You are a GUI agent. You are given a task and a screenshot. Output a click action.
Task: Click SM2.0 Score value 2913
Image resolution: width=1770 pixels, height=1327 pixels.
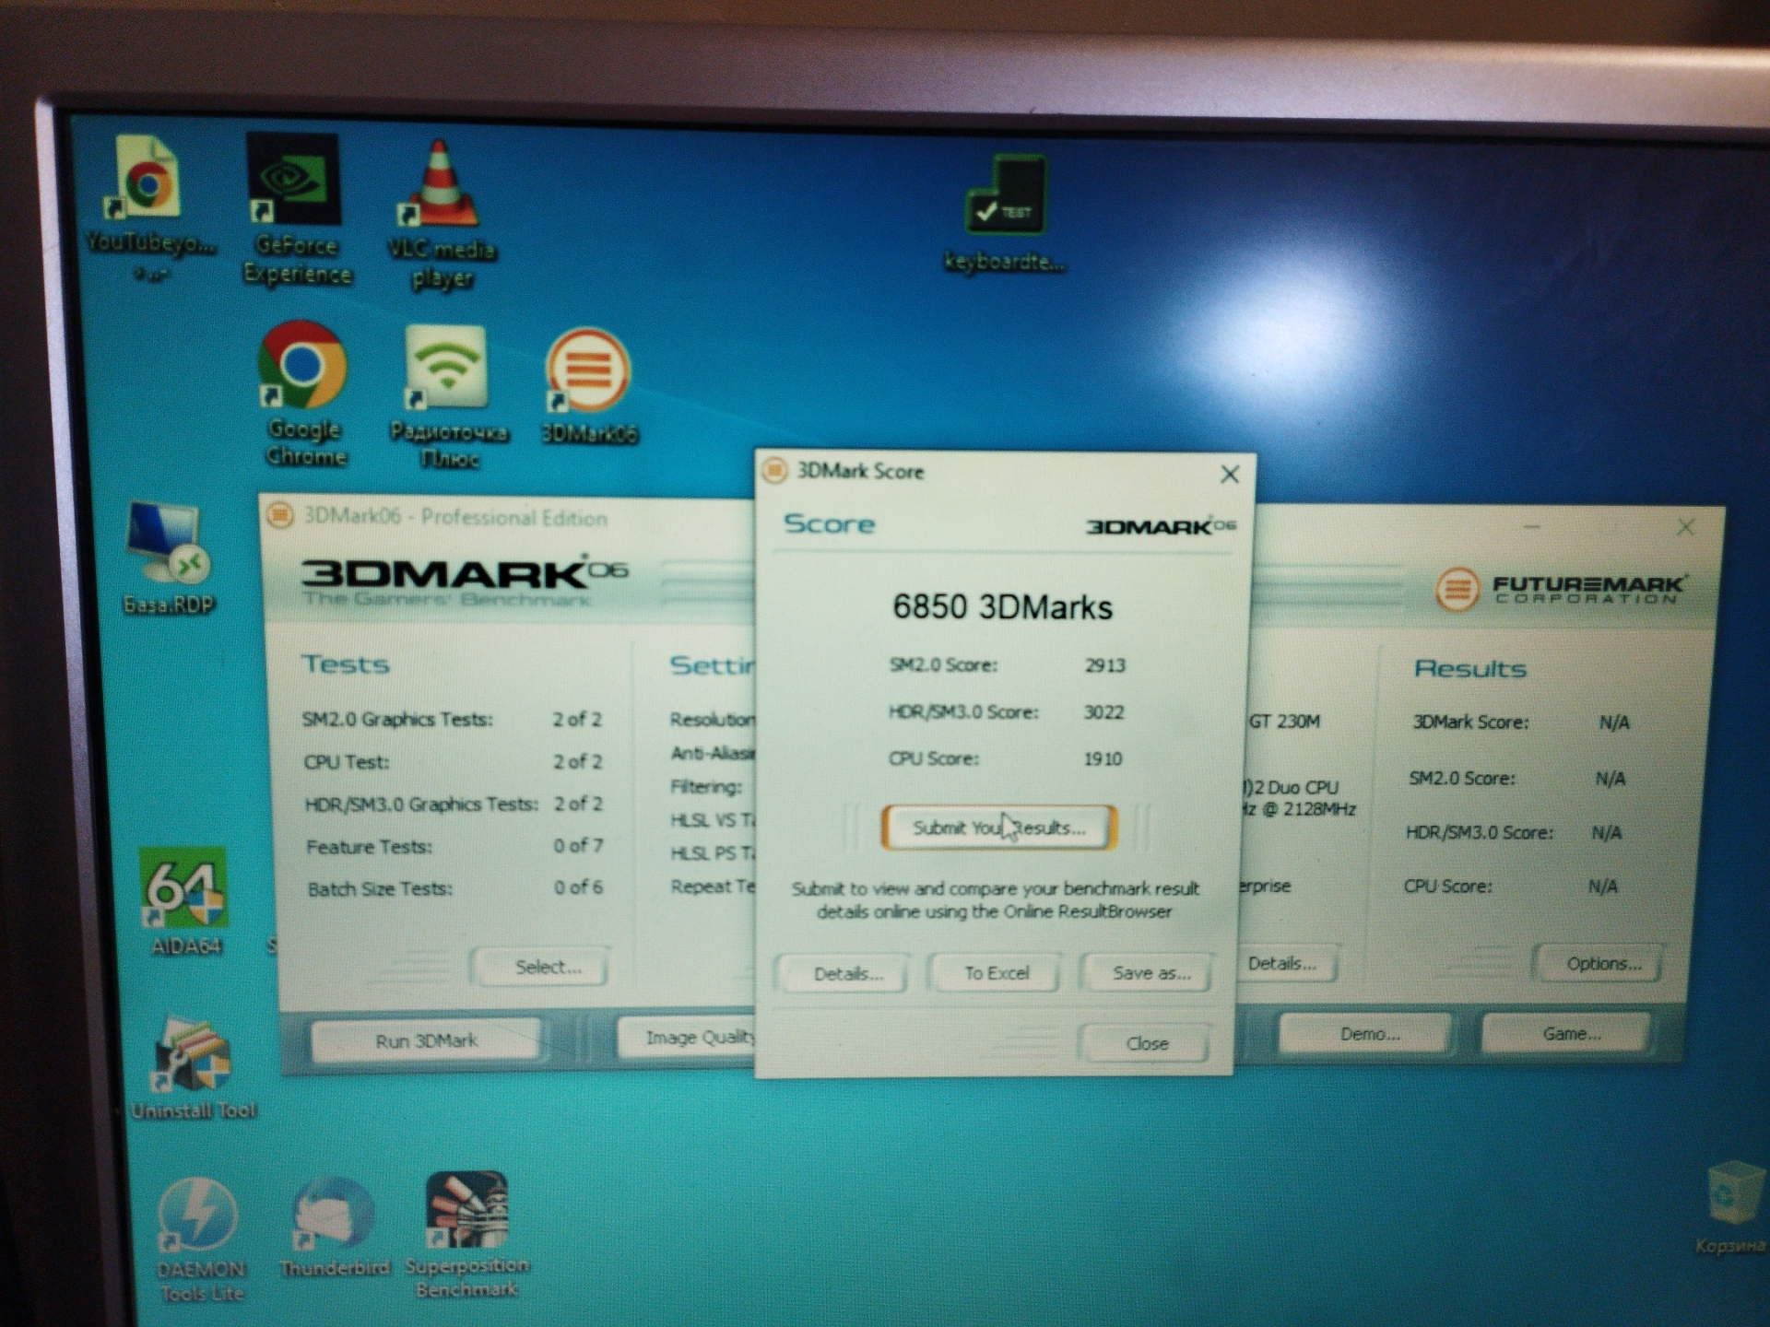[1104, 665]
